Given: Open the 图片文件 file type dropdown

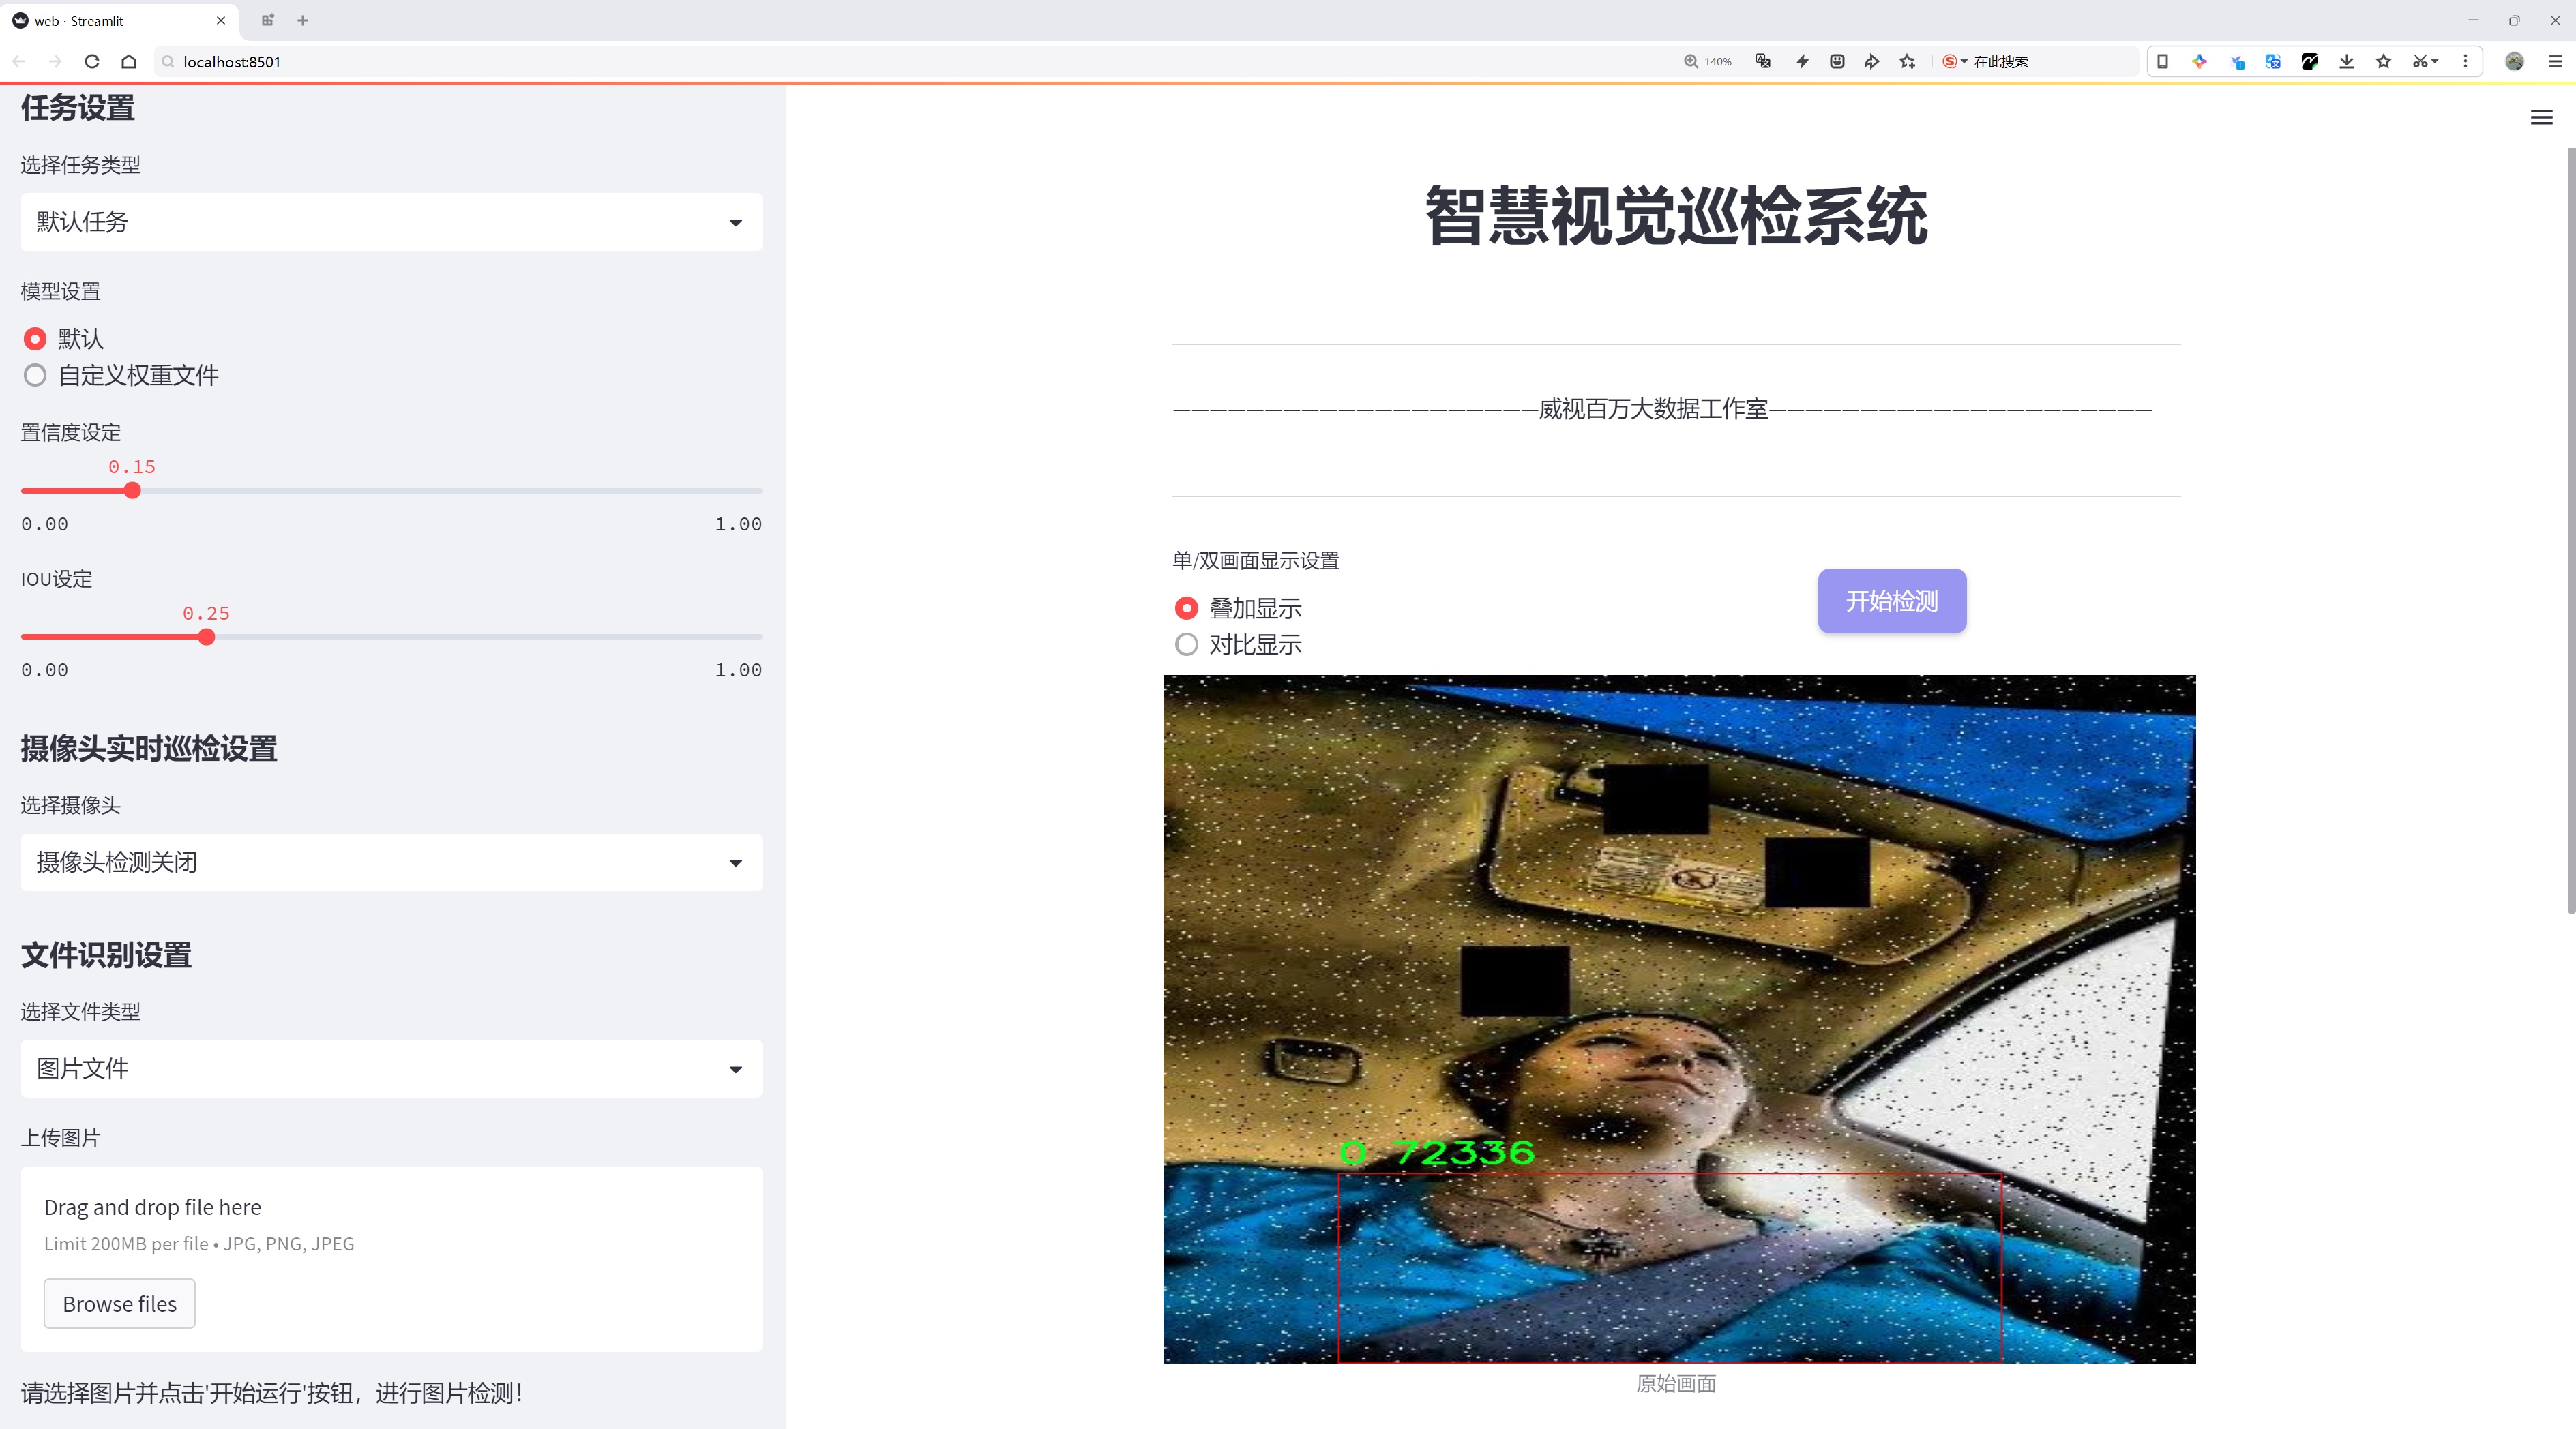Looking at the screenshot, I should (391, 1068).
